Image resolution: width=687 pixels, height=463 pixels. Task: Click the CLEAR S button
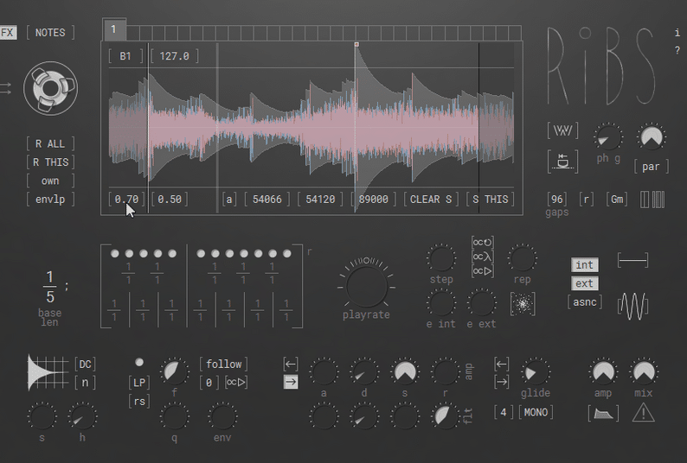pyautogui.click(x=431, y=200)
